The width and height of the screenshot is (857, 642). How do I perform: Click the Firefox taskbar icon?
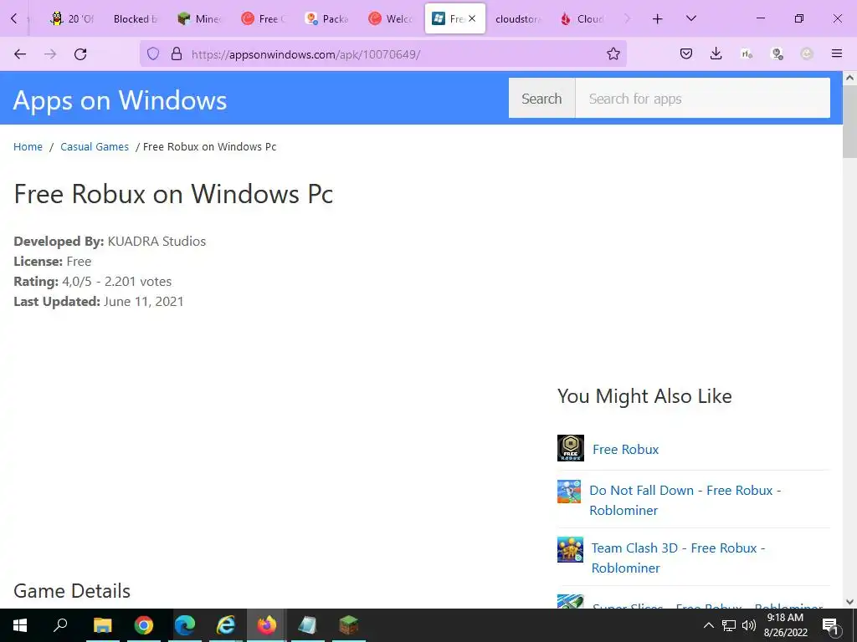coord(267,625)
